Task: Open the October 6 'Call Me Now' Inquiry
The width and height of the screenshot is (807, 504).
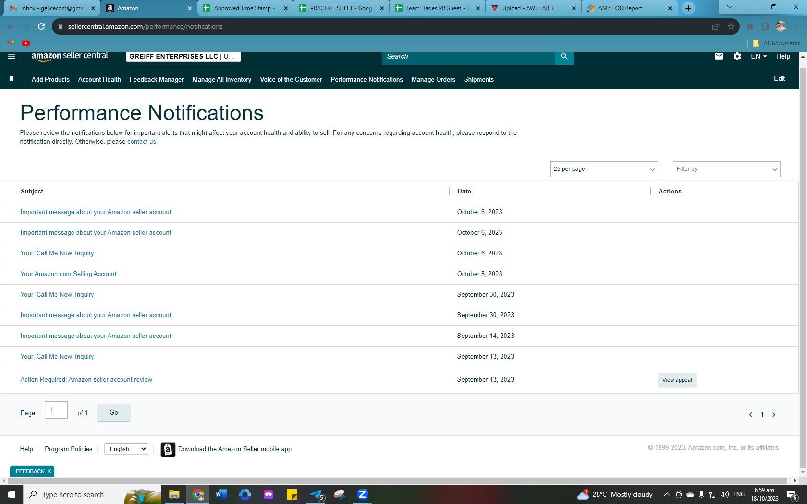Action: (57, 253)
